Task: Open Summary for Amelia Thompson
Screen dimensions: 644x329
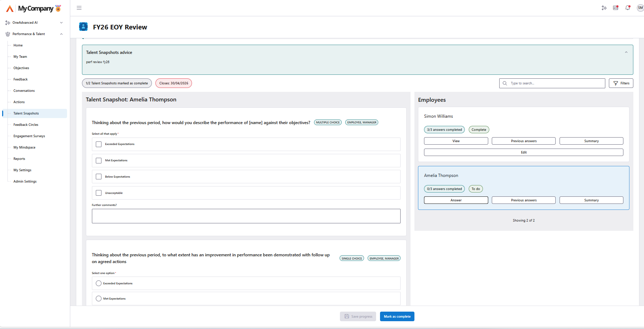Action: pos(591,200)
